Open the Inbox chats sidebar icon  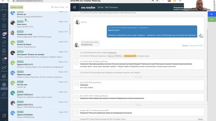[4, 35]
